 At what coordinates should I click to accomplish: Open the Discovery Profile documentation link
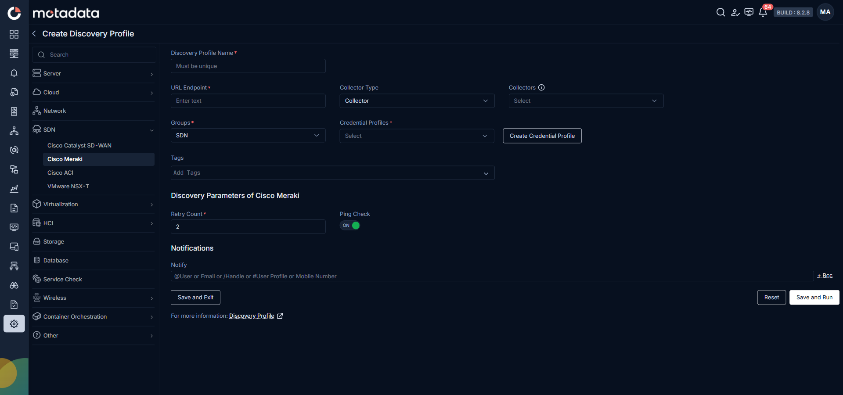[252, 316]
